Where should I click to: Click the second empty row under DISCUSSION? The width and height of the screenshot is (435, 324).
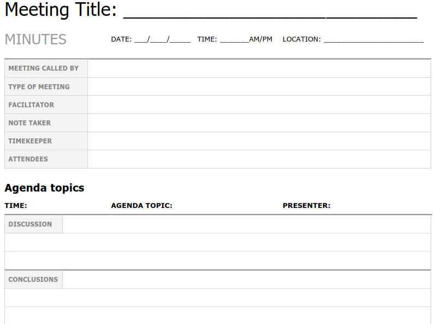(218, 261)
